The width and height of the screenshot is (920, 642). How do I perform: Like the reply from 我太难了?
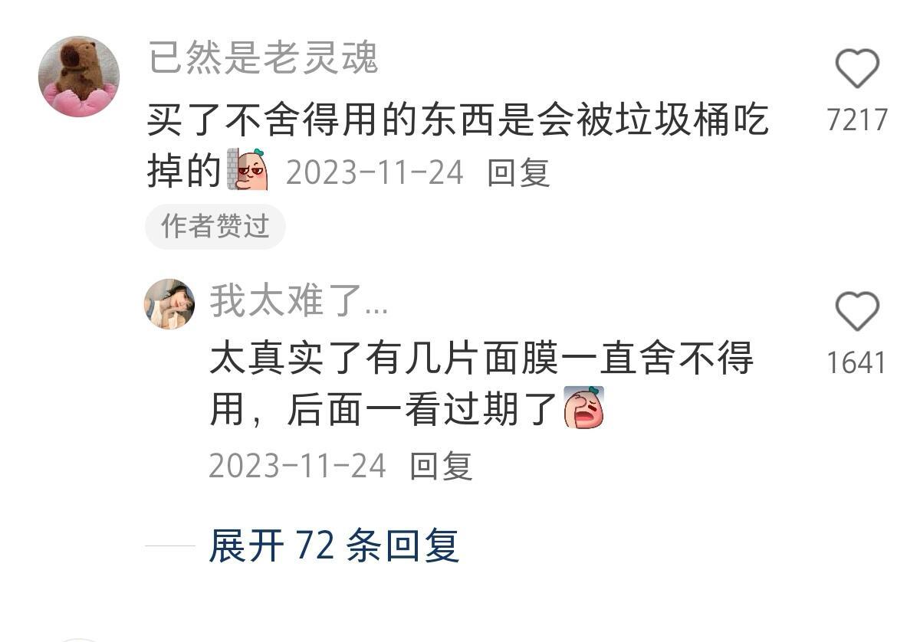[x=856, y=312]
